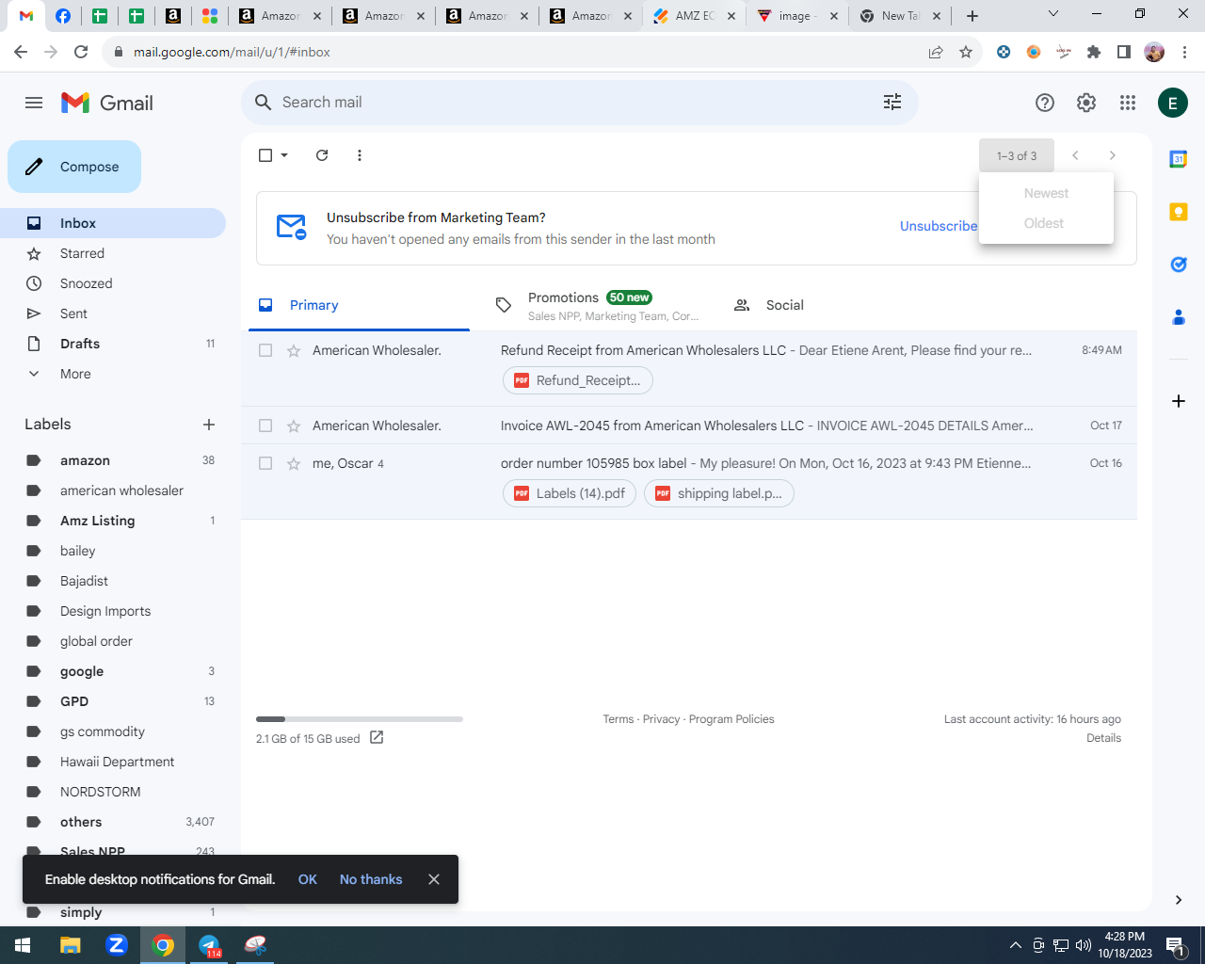This screenshot has width=1205, height=964.
Task: Click the storage usage progress bar
Action: tap(360, 719)
